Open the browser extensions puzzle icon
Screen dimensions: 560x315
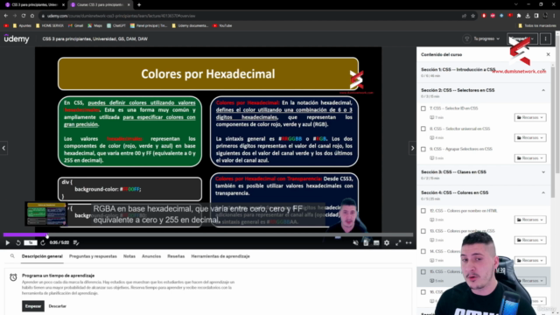519,16
